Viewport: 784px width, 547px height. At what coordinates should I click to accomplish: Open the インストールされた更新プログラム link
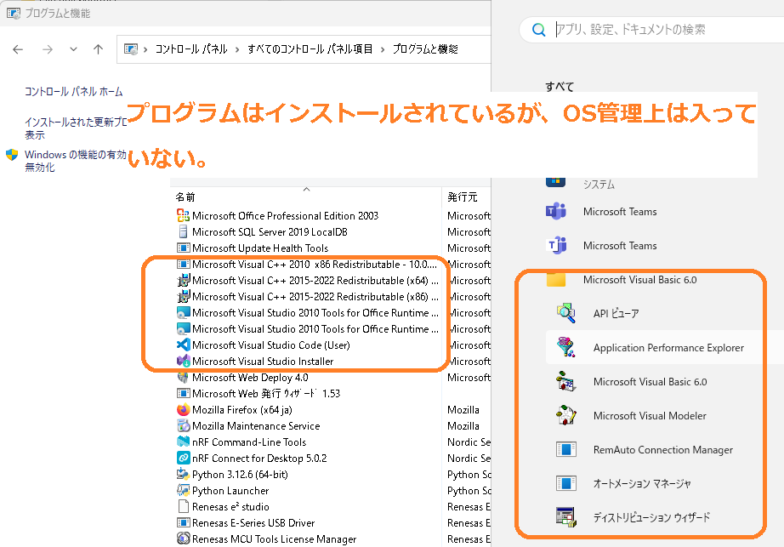[76, 128]
